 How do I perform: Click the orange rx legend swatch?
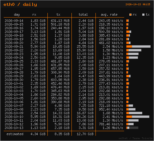pos(130,15)
